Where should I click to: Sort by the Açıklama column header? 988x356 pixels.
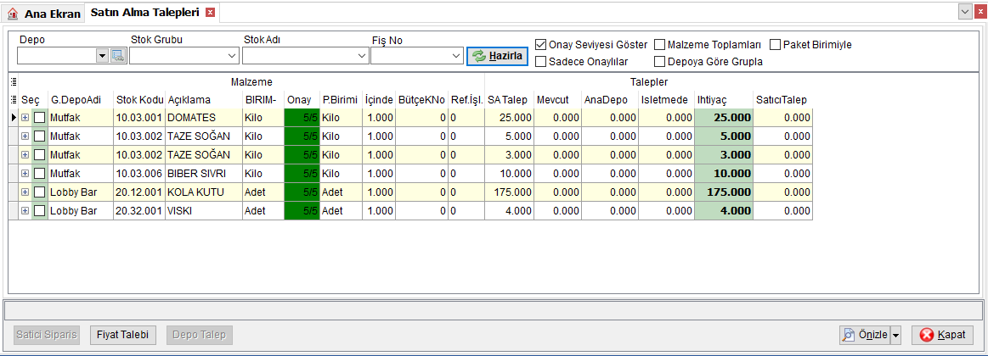coord(204,99)
